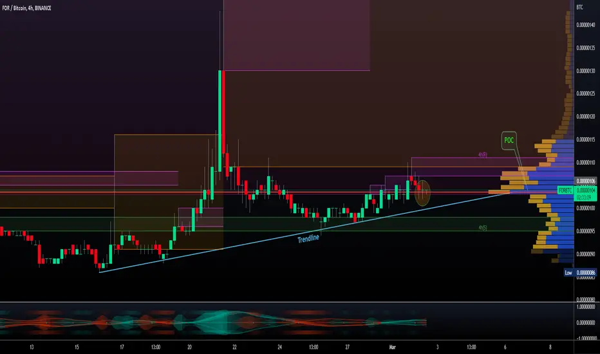Click the 0.00000125 price axis label

click(586, 93)
